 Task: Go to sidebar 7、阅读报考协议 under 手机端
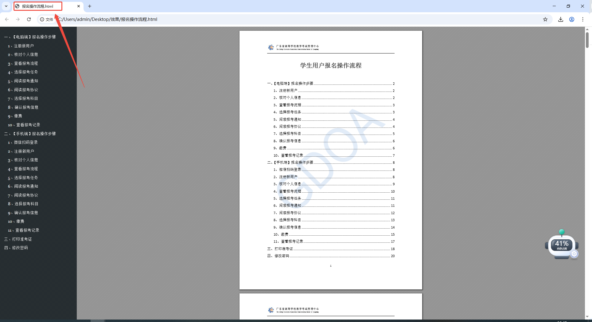coord(23,195)
